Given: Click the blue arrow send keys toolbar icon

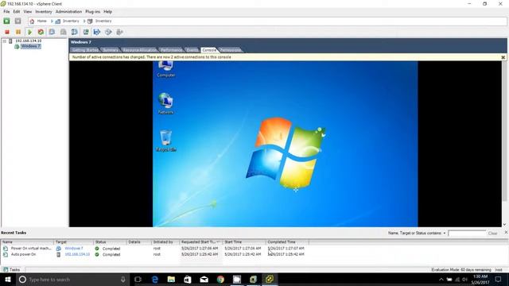Looking at the screenshot, I should tap(97, 32).
